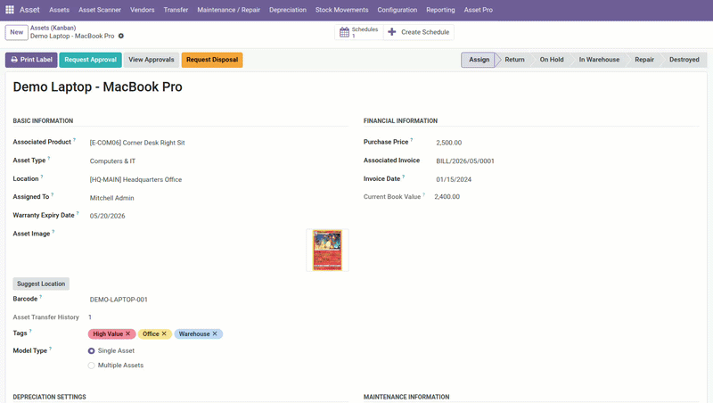
Task: Click the Suggest Location button
Action: click(x=41, y=284)
